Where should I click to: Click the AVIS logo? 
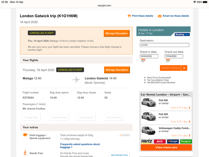160,141
